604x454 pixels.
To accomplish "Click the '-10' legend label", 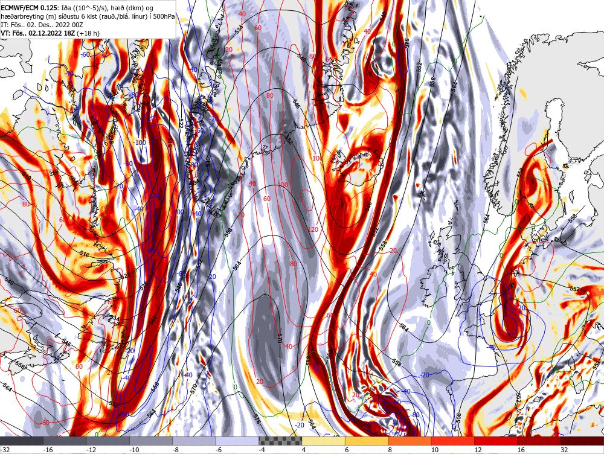I will [x=134, y=450].
